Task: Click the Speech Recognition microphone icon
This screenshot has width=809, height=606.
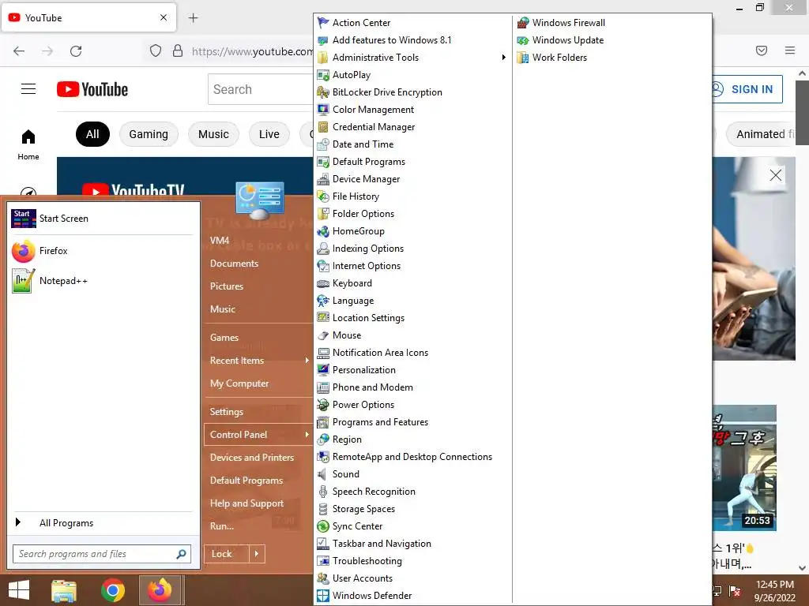Action: 323,492
